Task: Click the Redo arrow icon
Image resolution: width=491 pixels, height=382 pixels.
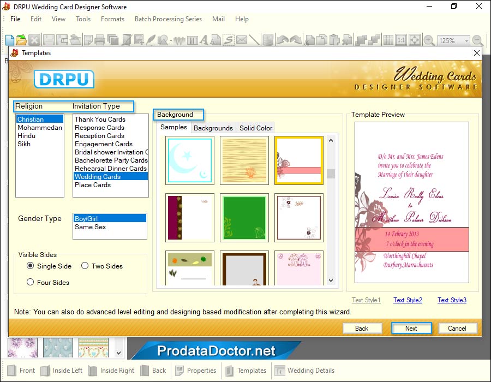Action: [x=296, y=40]
